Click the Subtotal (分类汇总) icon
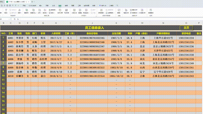203x114 pixels. pos(74,10)
